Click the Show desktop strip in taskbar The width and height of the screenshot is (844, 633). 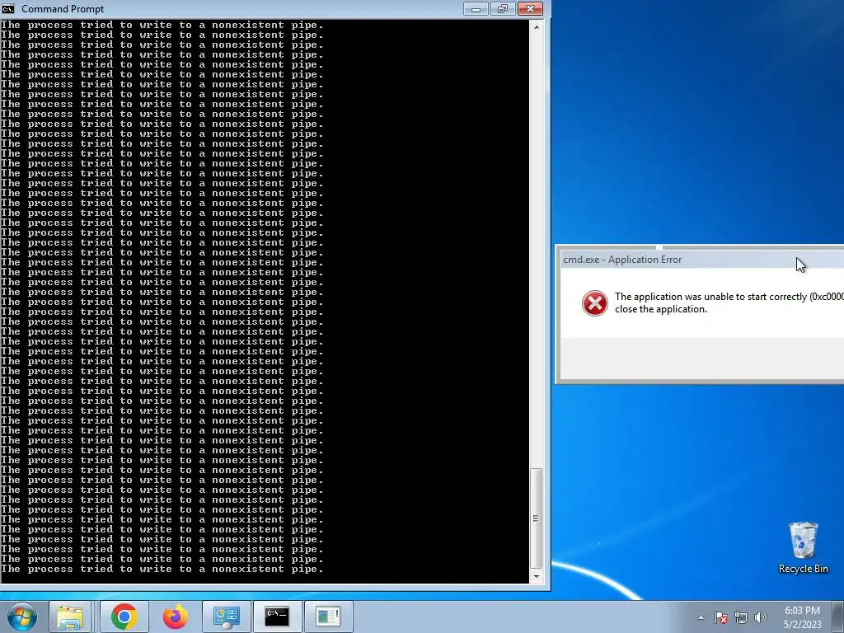[x=838, y=617]
